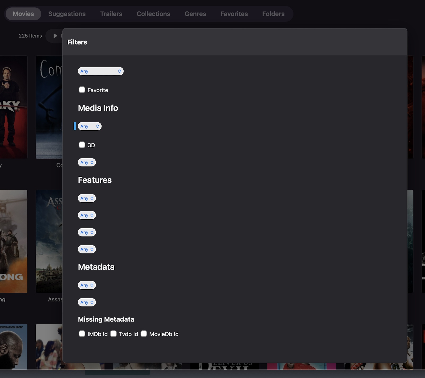Select the Collections tab

pos(154,14)
